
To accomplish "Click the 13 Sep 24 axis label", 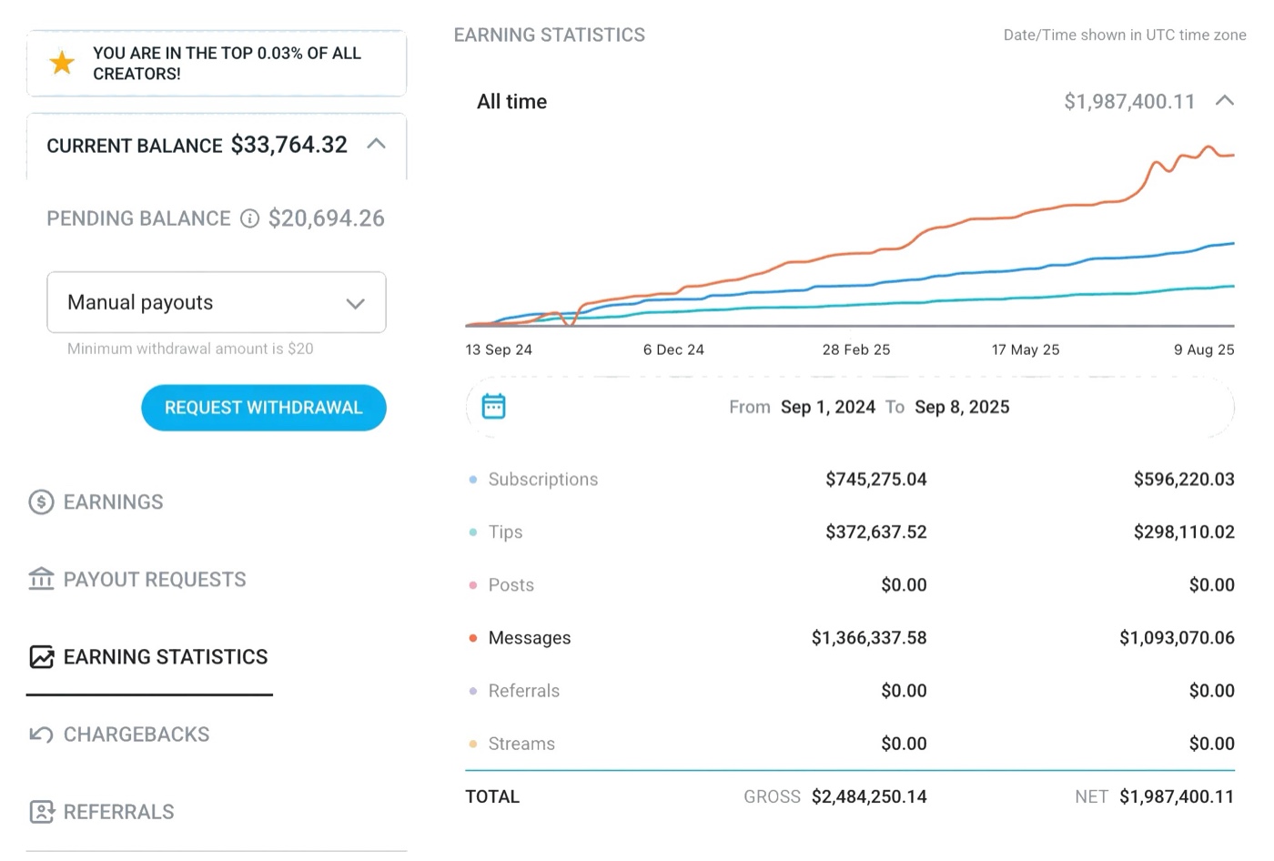I will pos(499,349).
